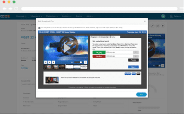Click the small play button in video controls

(x=50, y=62)
